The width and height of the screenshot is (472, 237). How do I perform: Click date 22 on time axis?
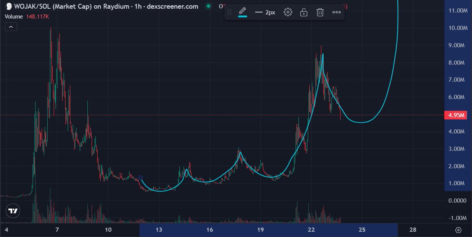pyautogui.click(x=311, y=230)
